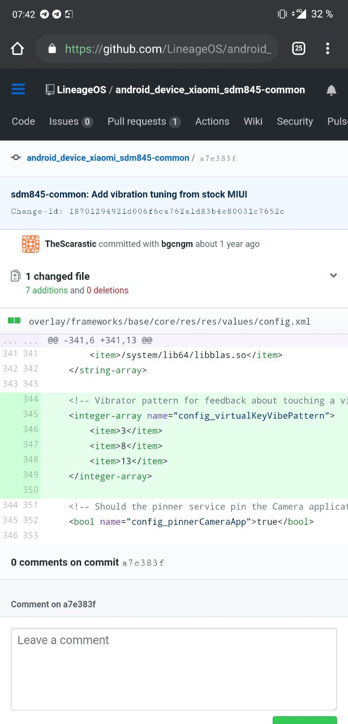The width and height of the screenshot is (348, 724).
Task: Tap the diff hunk header @@ -341,6 +341,13 @@
Action: point(100,341)
